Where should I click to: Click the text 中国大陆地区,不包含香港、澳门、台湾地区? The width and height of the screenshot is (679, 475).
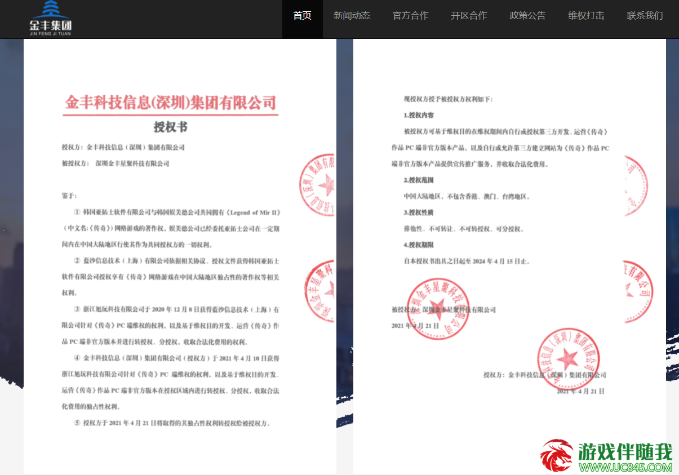coord(467,197)
